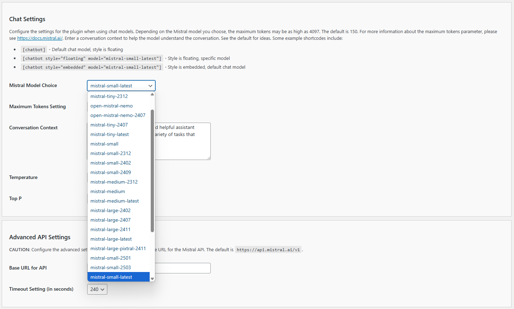Click the Top P label

[16, 198]
